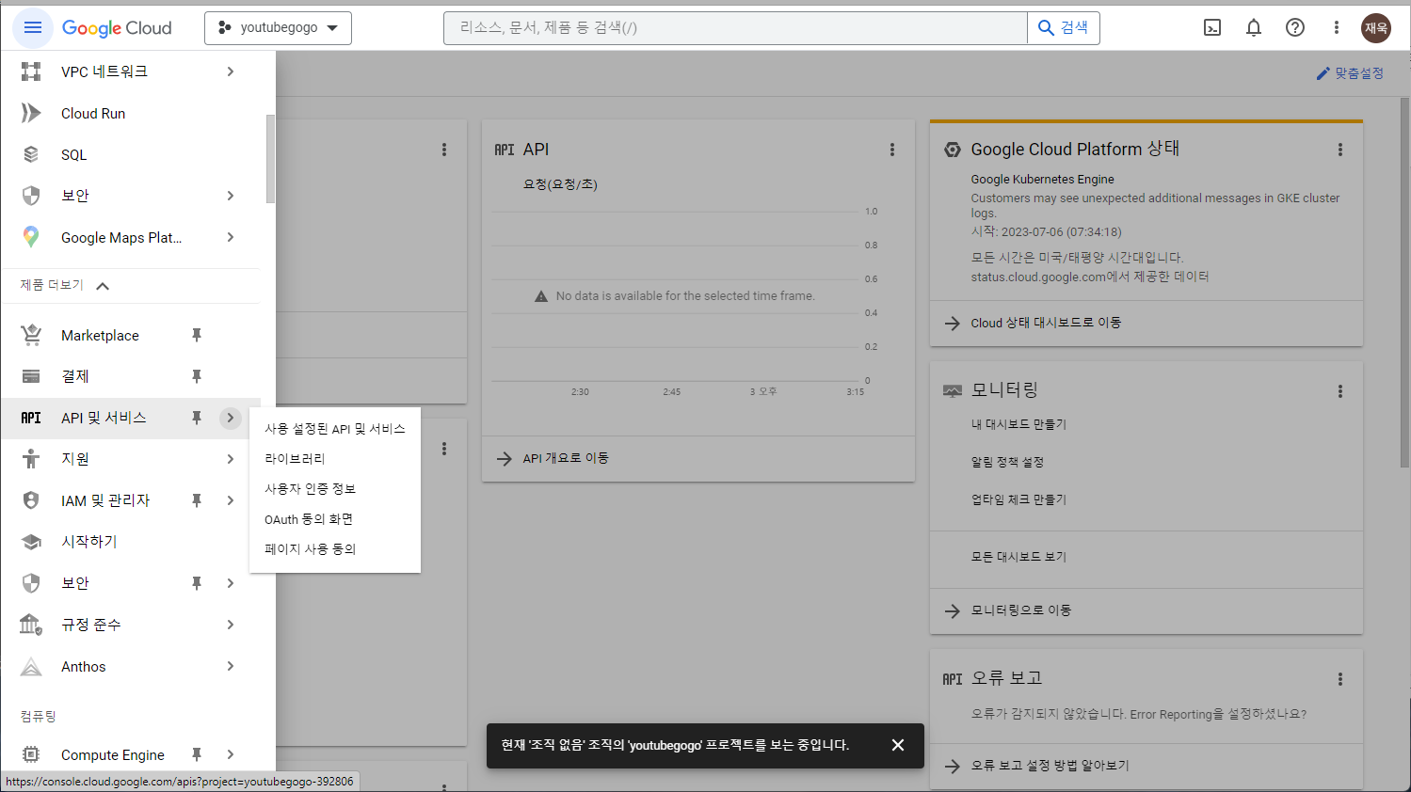Click 알림 정책 설정 link
1411x792 pixels.
coord(1007,462)
